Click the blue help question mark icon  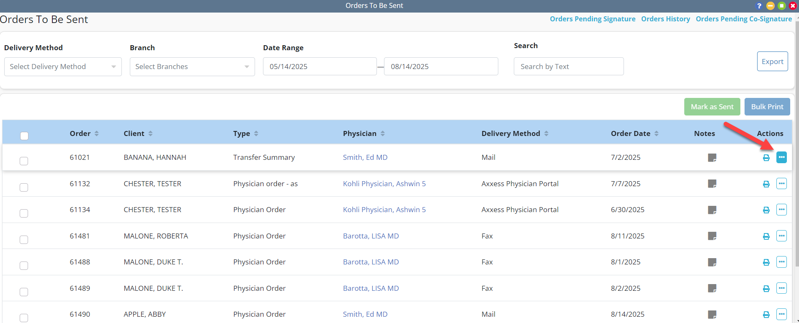coord(759,6)
